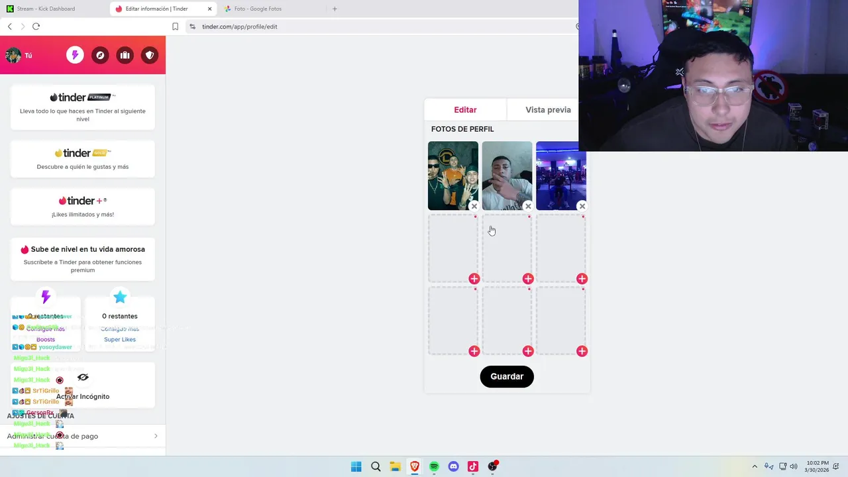Show hidden system tray icons
The width and height of the screenshot is (848, 477).
[754, 466]
